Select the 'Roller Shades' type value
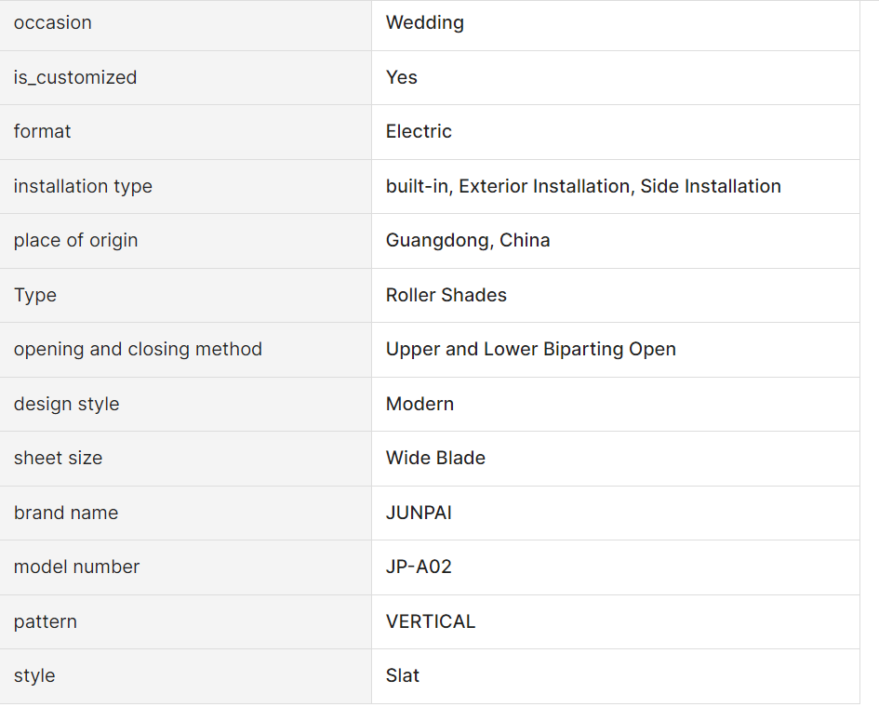Viewport: 879px width, 707px height. point(446,295)
